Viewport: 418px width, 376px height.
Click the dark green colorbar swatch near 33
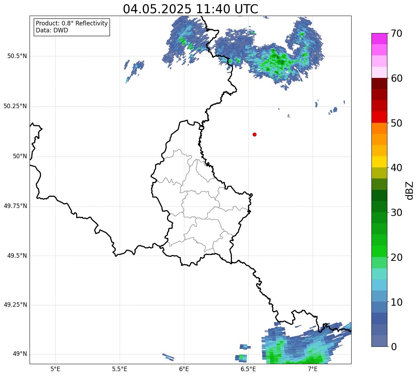coord(379,195)
